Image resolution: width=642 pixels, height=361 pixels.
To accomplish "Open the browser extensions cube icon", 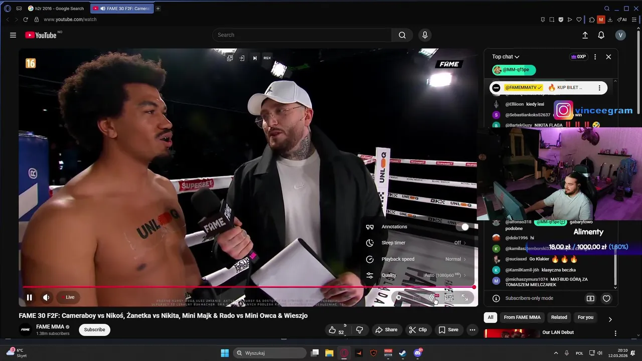I will point(592,20).
